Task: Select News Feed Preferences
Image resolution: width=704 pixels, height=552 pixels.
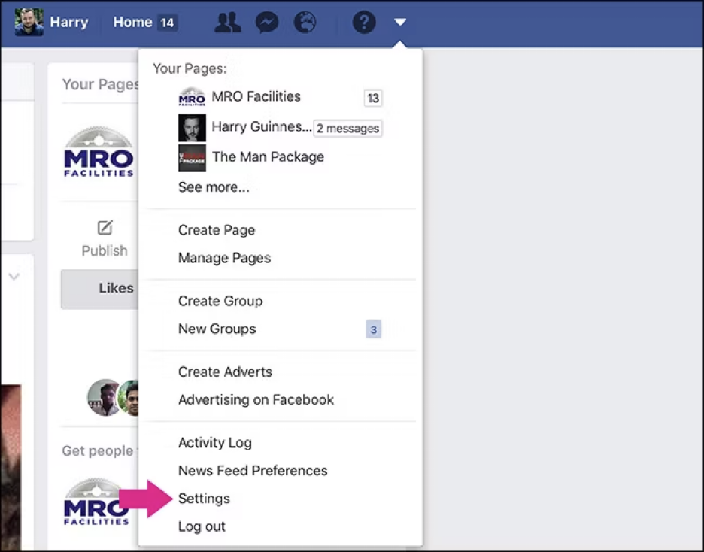Action: pyautogui.click(x=253, y=471)
